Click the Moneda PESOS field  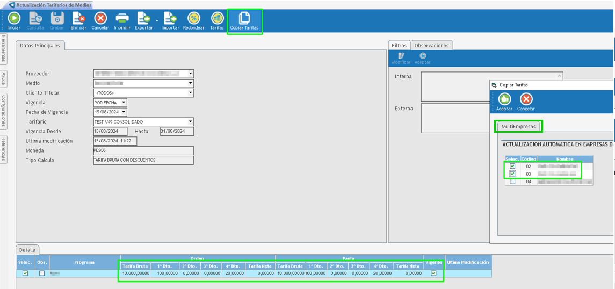(143, 150)
